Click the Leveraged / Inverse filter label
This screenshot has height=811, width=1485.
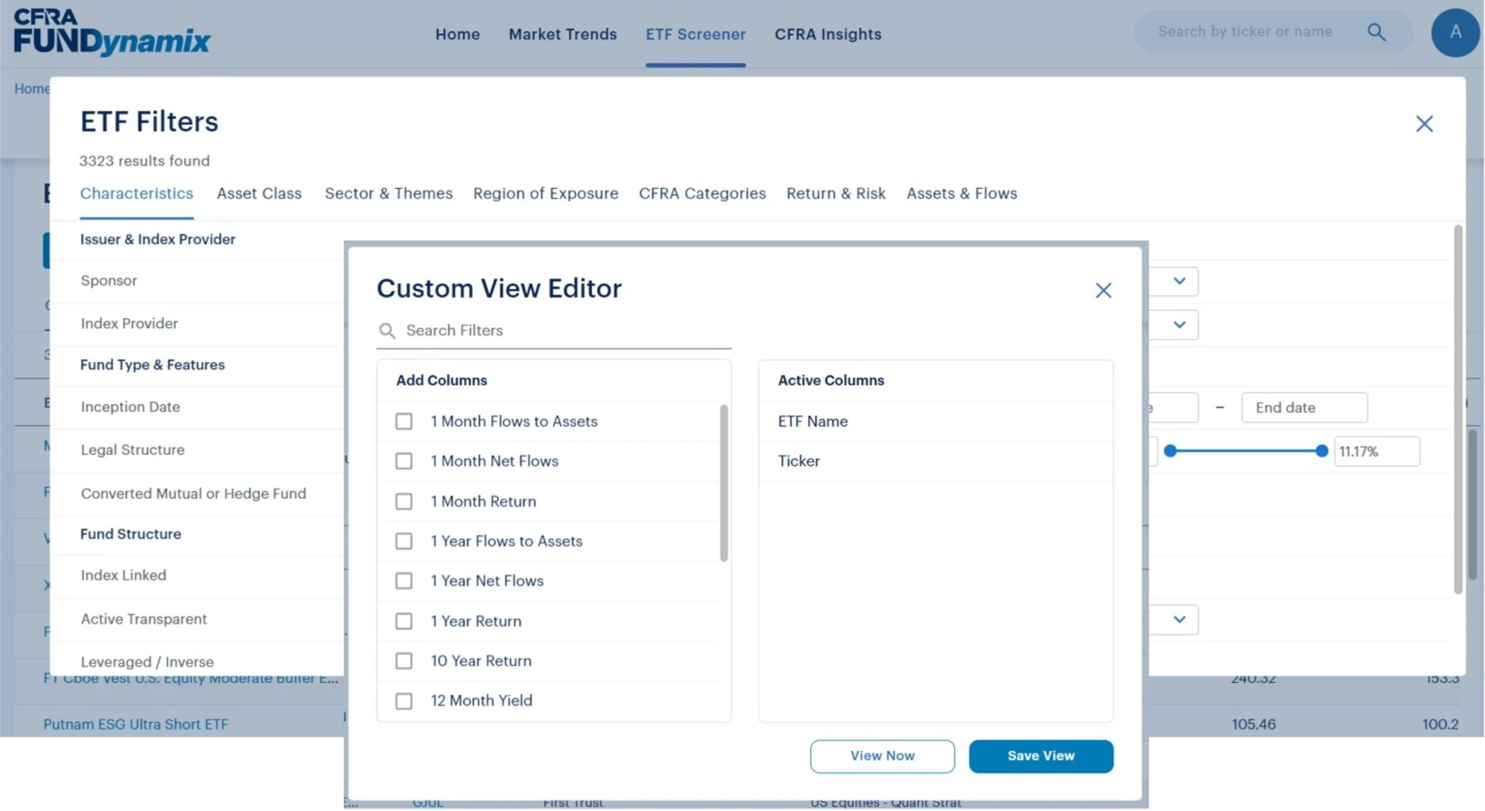coord(147,662)
